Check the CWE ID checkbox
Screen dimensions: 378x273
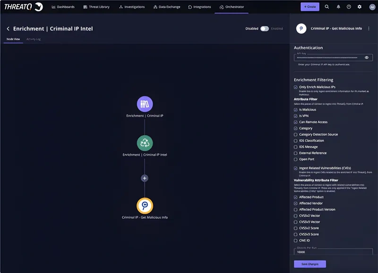tap(295, 240)
